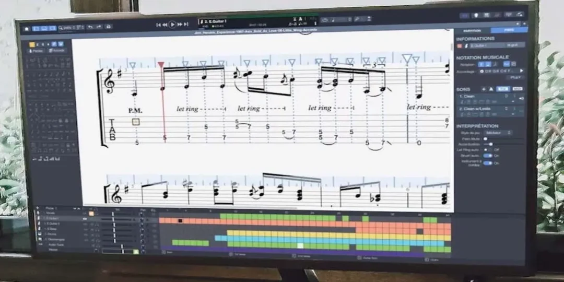564x282 pixels.
Task: Enable multi-voice editing icon
Action: [54, 44]
